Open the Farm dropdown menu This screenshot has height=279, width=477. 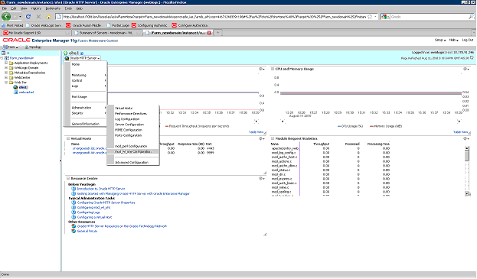tap(10, 47)
